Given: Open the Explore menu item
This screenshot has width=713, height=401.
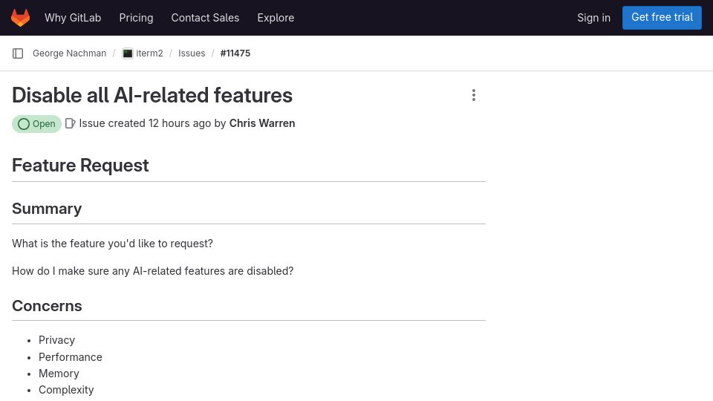Looking at the screenshot, I should (x=276, y=18).
